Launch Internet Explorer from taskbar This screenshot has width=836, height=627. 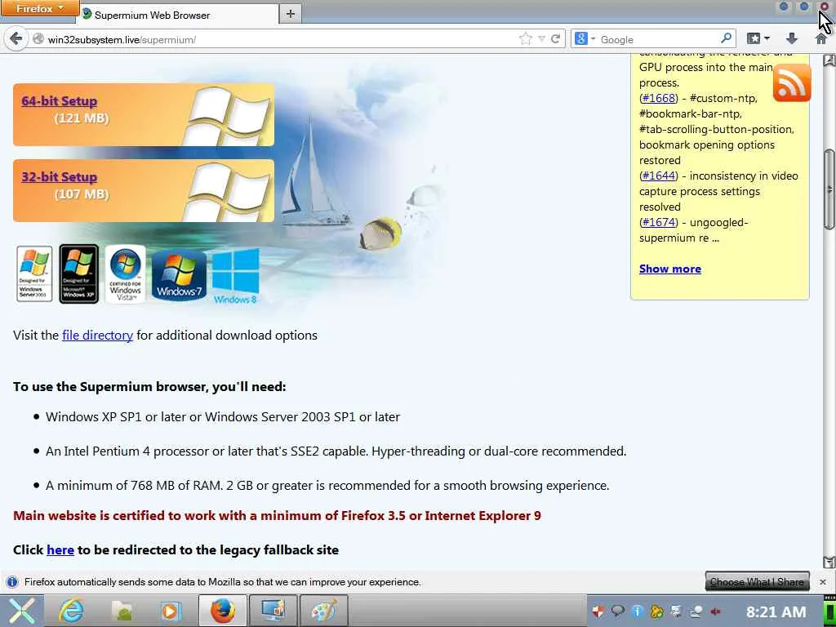click(70, 611)
